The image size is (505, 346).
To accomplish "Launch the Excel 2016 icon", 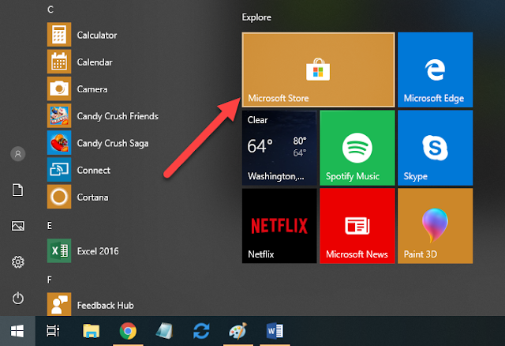I will point(59,251).
